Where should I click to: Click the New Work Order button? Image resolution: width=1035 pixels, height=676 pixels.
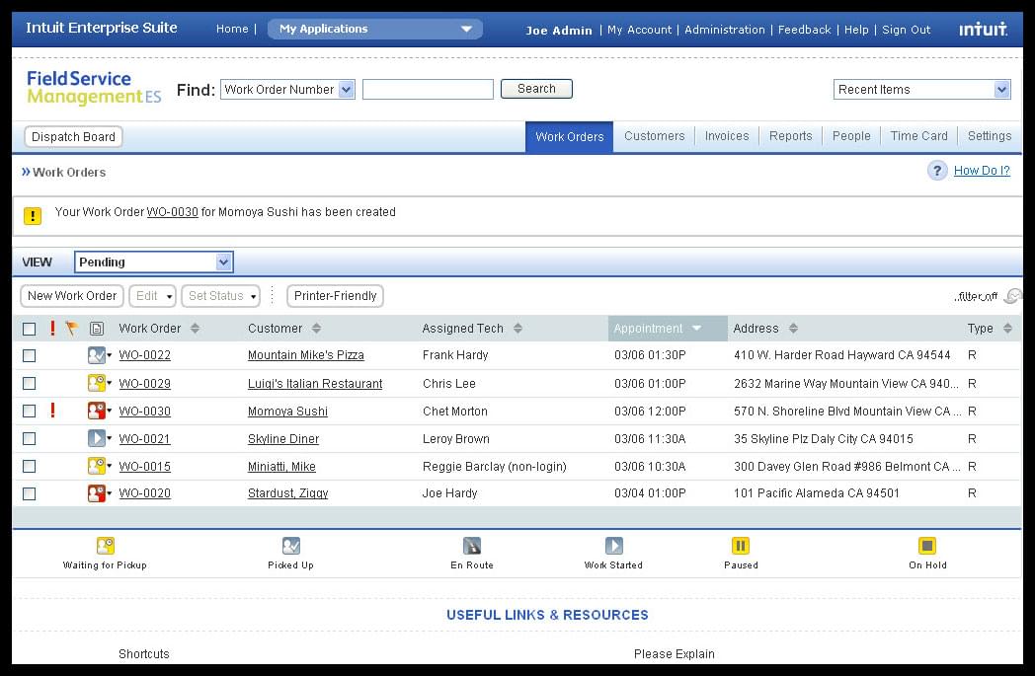(72, 296)
